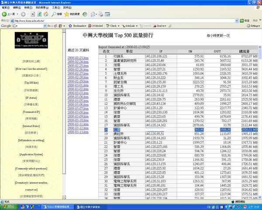Click the 單位 column header

pos(129,52)
